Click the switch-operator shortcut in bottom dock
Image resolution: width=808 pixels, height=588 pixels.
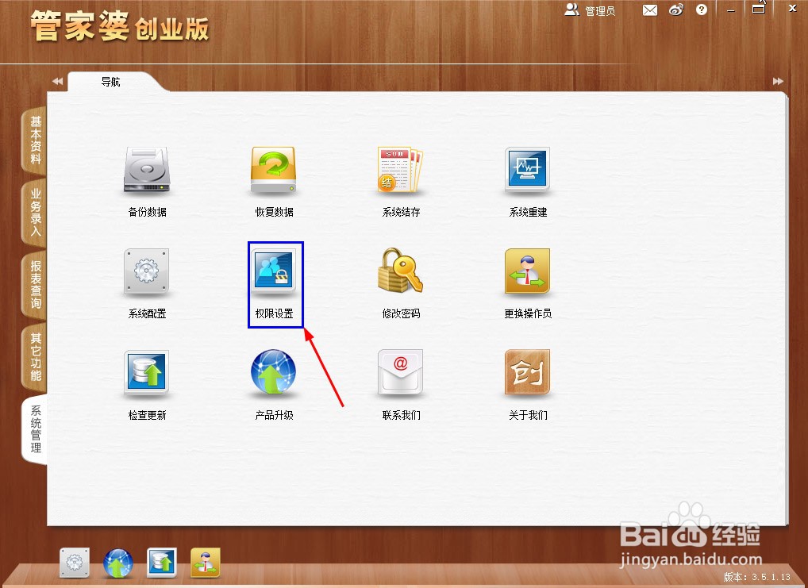205,563
